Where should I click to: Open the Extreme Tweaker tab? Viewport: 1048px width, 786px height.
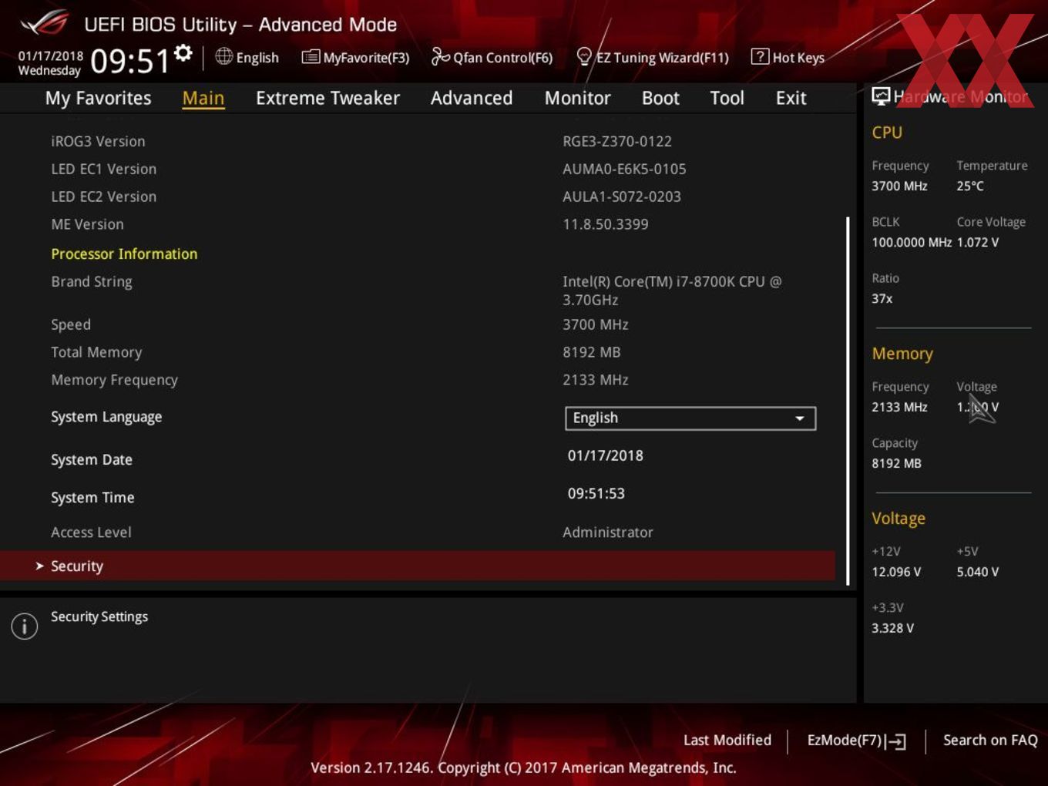(327, 99)
